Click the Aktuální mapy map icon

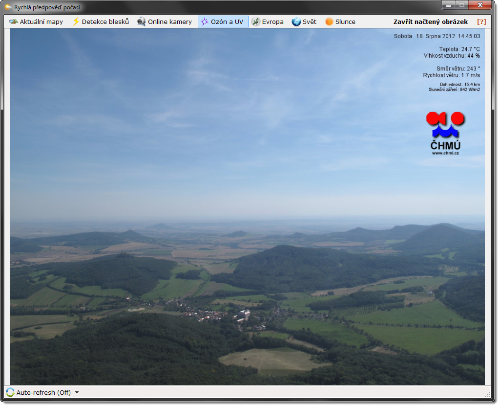[x=13, y=22]
